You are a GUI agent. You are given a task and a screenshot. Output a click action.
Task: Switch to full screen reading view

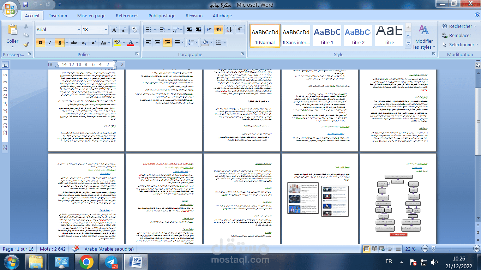(x=375, y=249)
